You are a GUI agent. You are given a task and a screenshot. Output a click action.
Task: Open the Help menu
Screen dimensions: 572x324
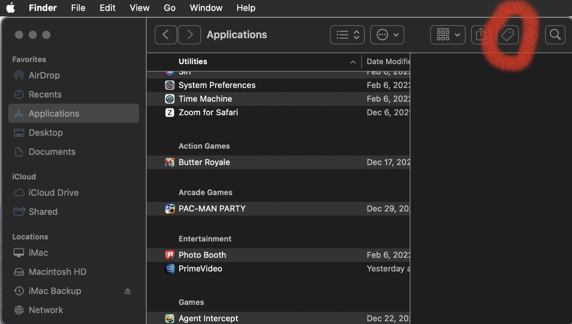click(246, 8)
